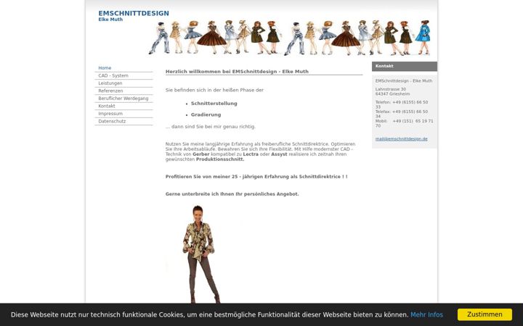Click the 'dann sind Sie bei mir' line
523x326 pixels.
pyautogui.click(x=211, y=127)
